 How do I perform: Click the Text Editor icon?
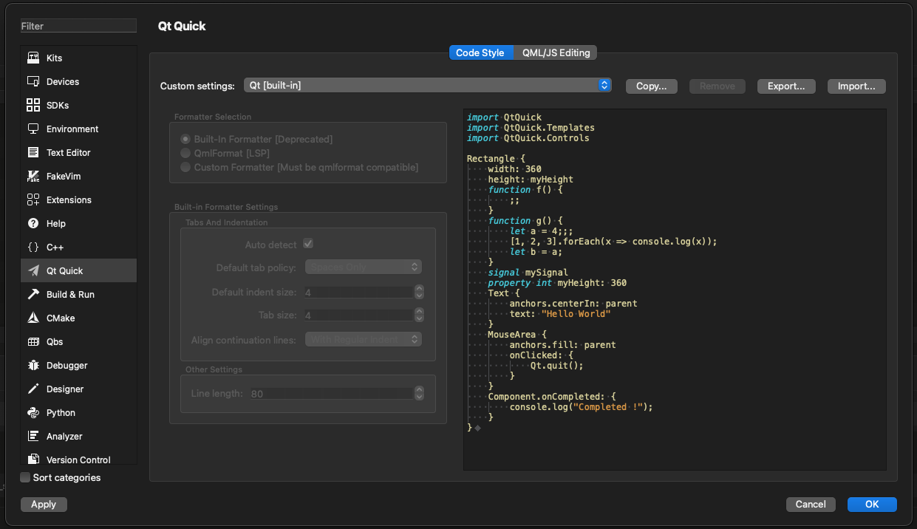[x=33, y=152]
